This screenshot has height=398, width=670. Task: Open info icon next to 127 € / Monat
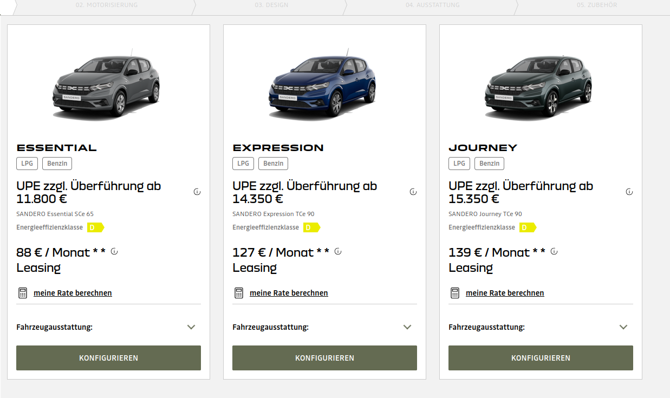338,251
